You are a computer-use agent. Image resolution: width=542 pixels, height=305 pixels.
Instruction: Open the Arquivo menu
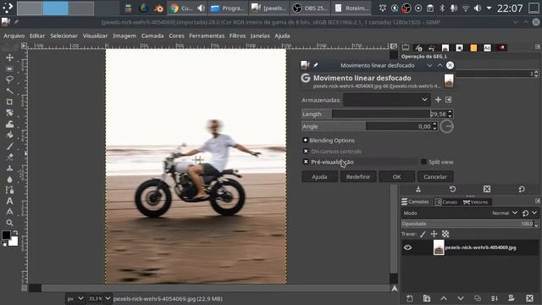[14, 36]
